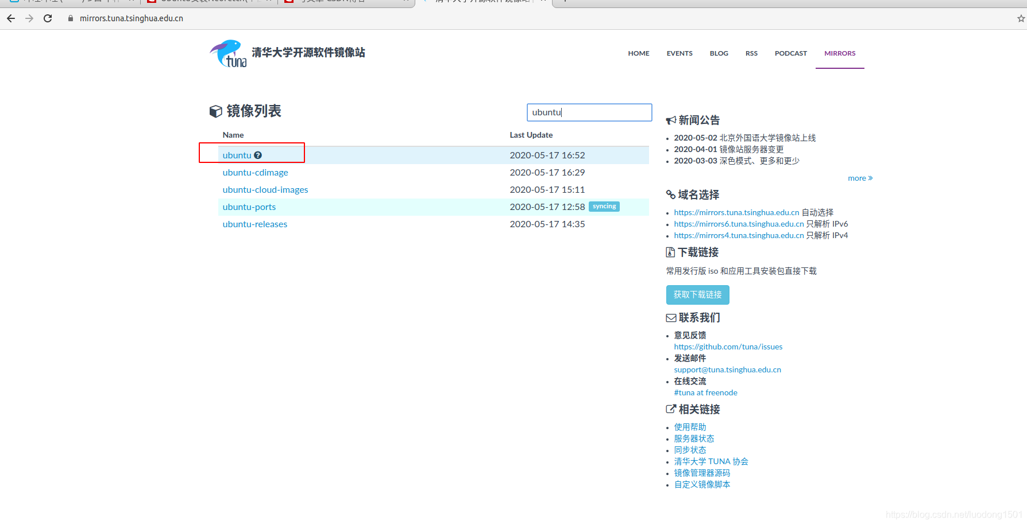Open the ubuntu mirror link

pyautogui.click(x=237, y=155)
